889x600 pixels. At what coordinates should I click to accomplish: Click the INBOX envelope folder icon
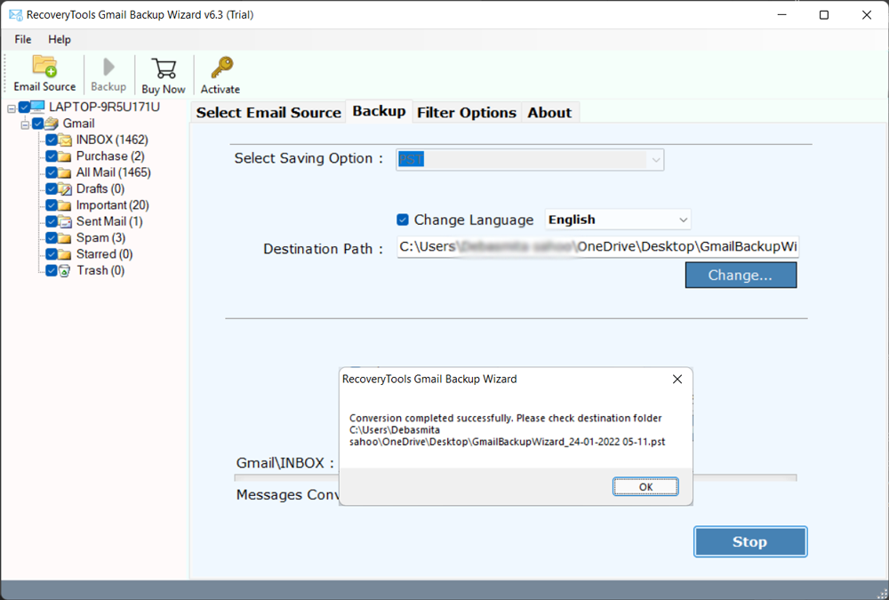point(65,140)
